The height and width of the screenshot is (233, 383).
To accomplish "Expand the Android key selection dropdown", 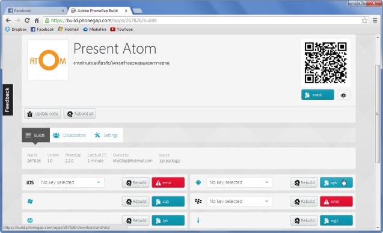I will pos(239,182).
